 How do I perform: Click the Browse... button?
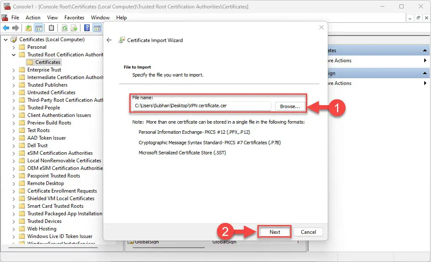(x=290, y=106)
